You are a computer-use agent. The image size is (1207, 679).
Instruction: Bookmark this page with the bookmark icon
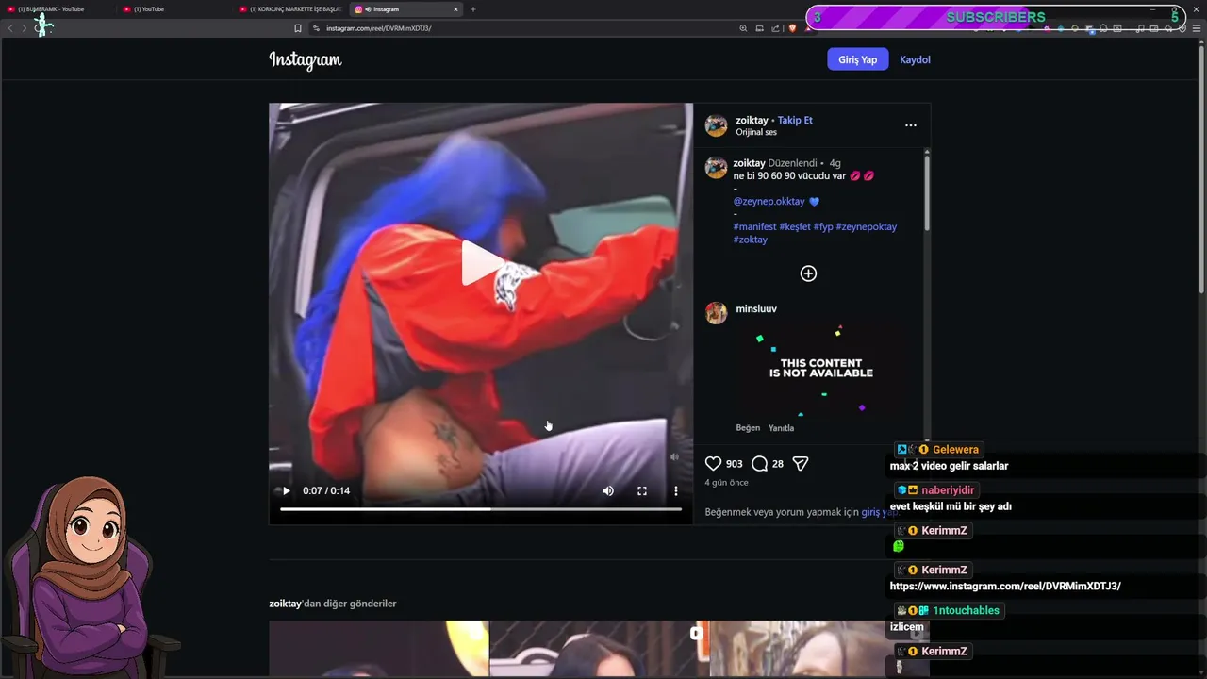coord(298,28)
